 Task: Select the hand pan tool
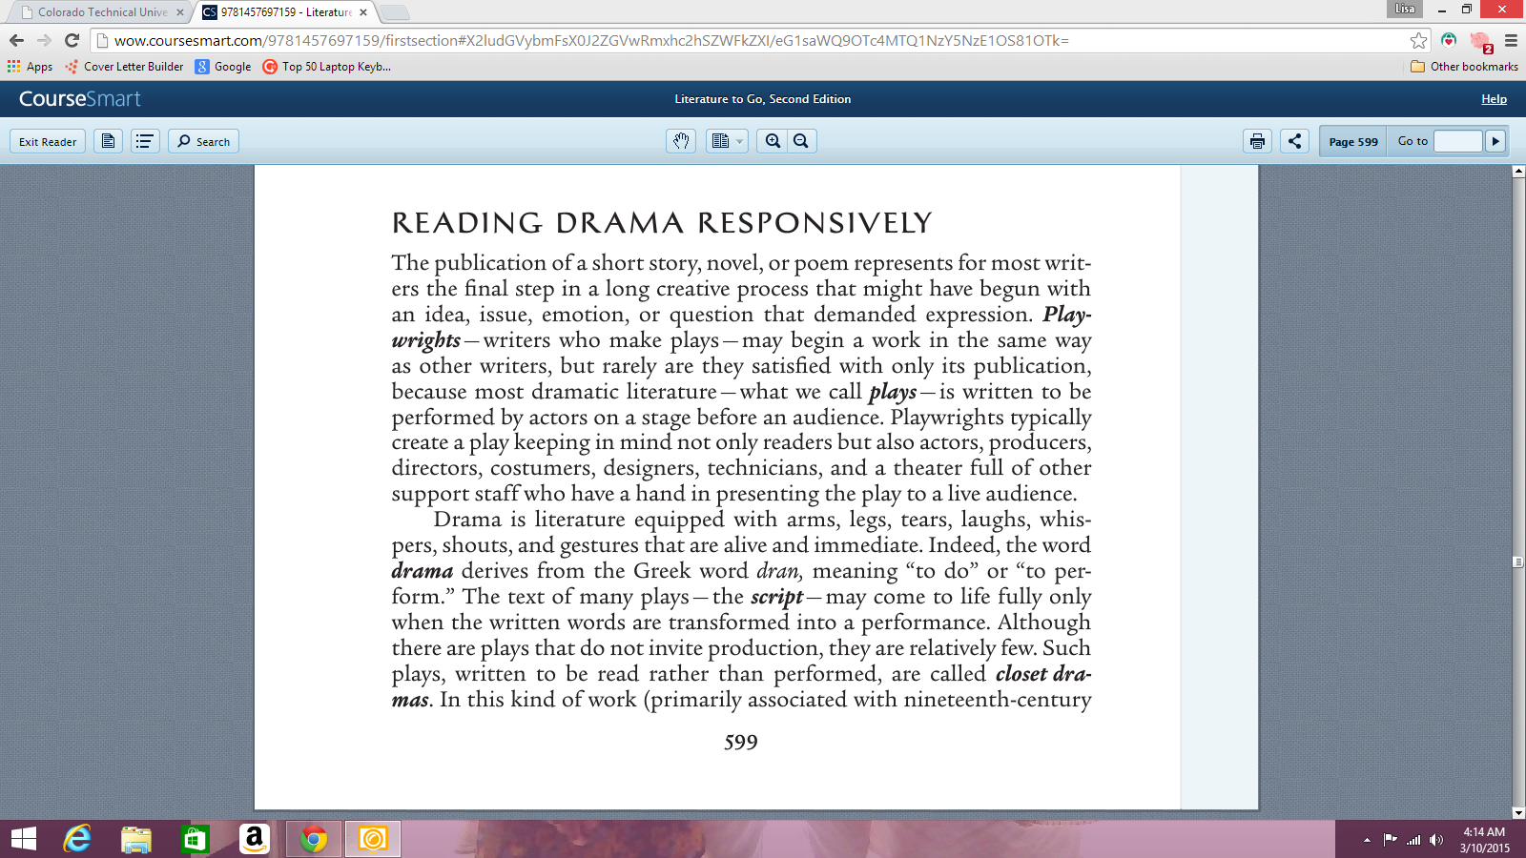(x=681, y=141)
